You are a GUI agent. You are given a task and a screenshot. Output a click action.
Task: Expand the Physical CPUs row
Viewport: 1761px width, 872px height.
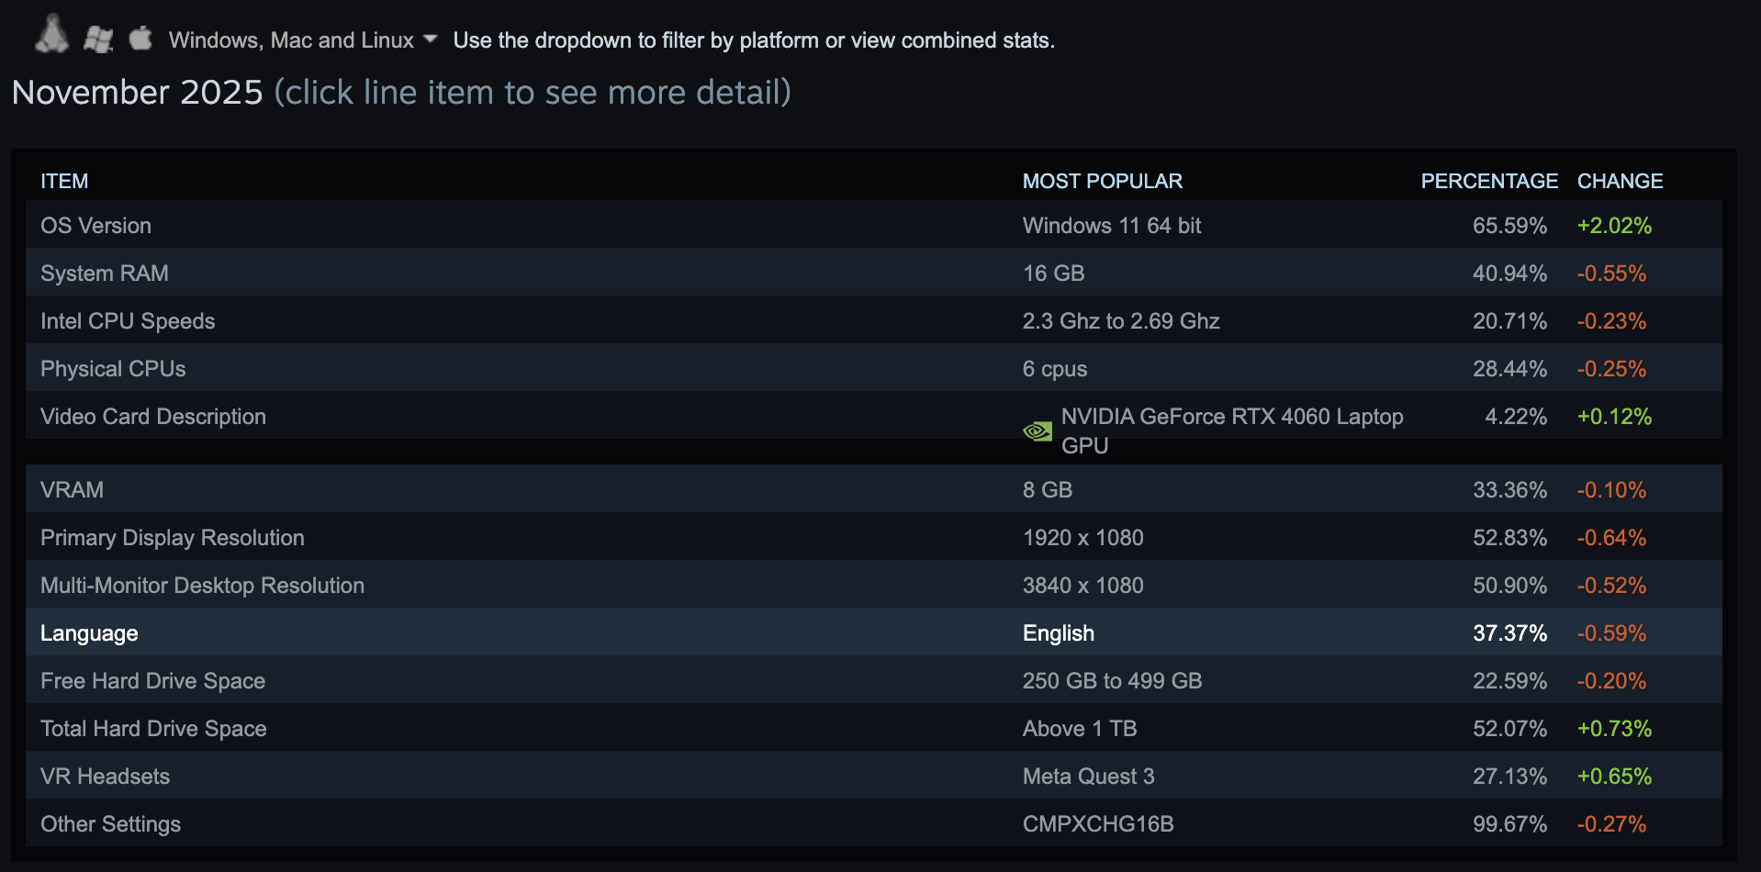point(113,369)
